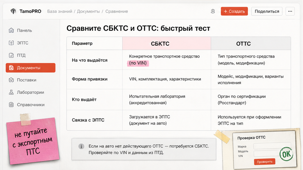
Task: Open the user profile icon in header
Action: (213, 11)
